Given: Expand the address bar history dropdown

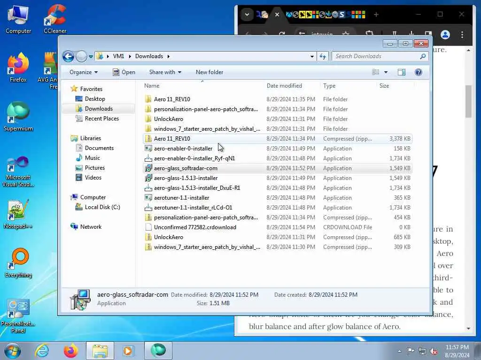Looking at the screenshot, I should pos(312,56).
